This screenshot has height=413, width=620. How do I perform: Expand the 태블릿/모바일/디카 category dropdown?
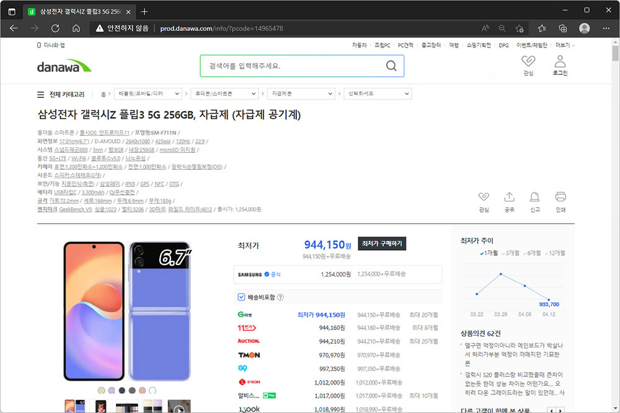[148, 94]
